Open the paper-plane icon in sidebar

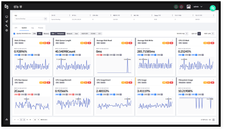click(x=7, y=22)
